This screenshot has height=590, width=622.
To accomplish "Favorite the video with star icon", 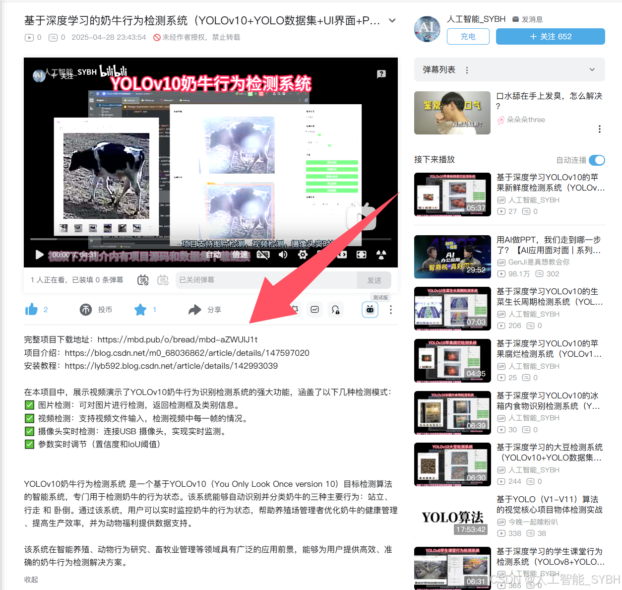I will coord(140,310).
